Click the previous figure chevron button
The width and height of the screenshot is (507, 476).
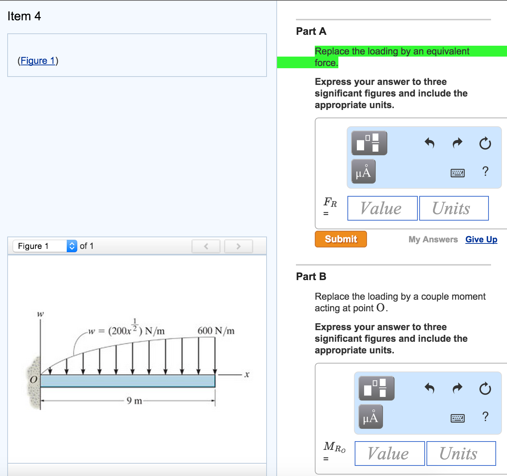[x=206, y=246]
